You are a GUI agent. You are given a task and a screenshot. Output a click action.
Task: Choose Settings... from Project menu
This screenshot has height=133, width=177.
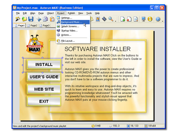pos(73,18)
